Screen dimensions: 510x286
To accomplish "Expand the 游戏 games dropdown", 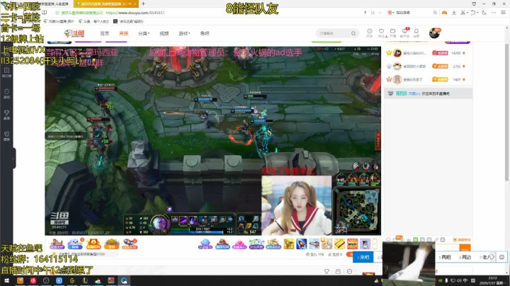I will click(184, 33).
